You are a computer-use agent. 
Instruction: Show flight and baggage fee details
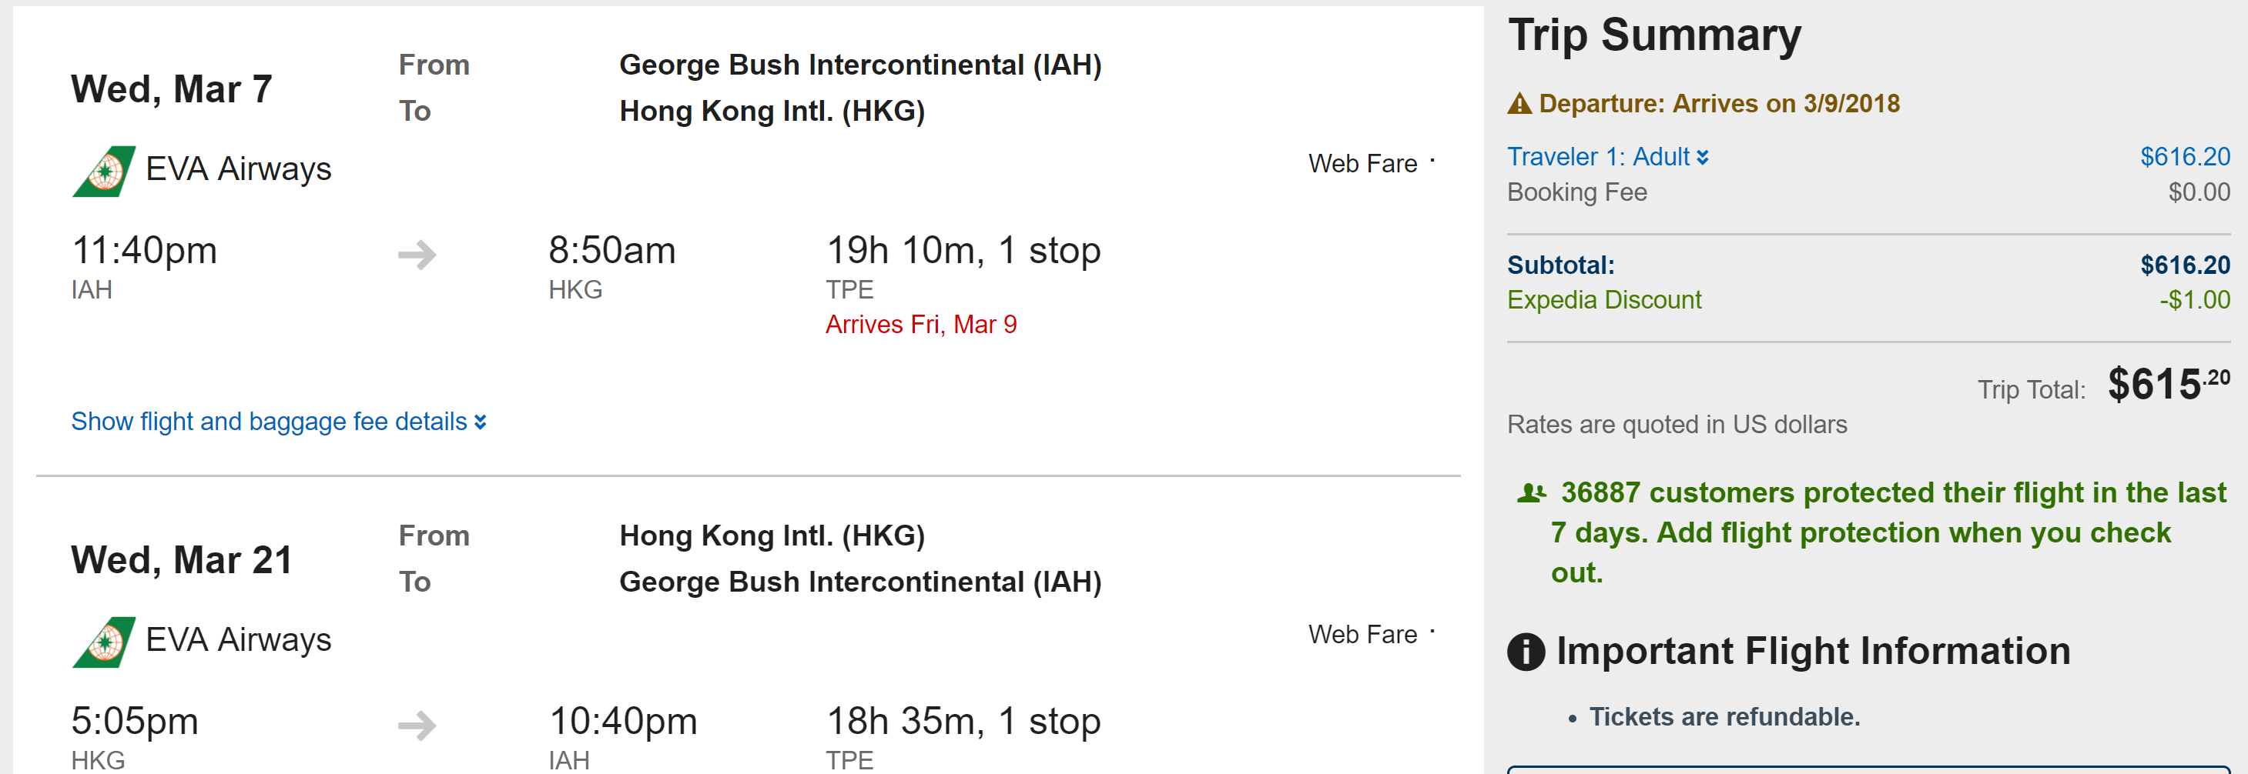coord(278,422)
